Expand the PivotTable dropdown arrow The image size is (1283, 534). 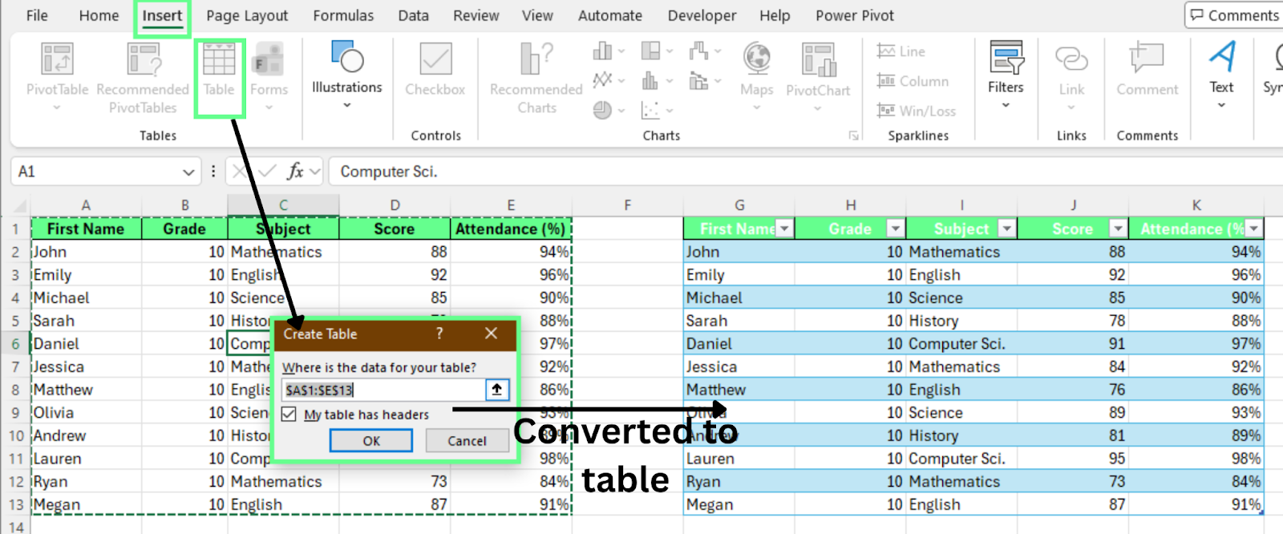coord(57,107)
